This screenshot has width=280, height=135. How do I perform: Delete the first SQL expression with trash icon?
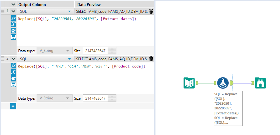click(151, 12)
